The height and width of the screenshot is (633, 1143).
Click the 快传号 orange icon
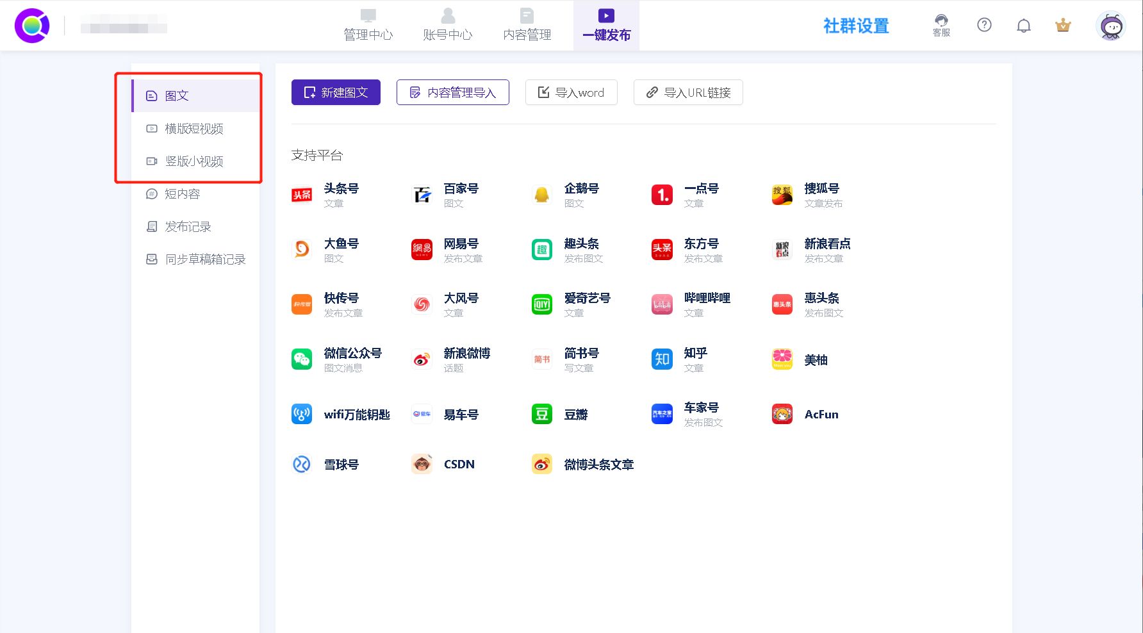302,304
